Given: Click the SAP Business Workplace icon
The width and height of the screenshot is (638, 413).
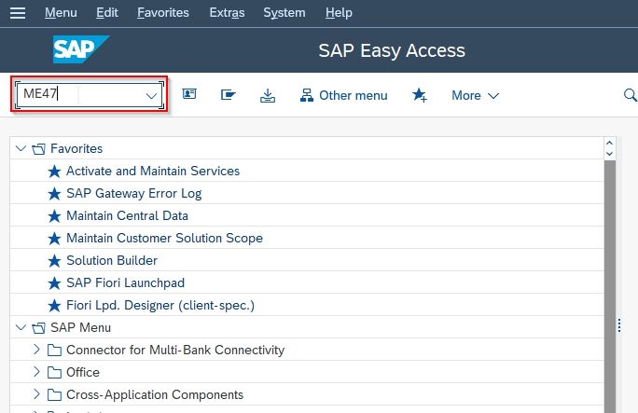Looking at the screenshot, I should pos(229,95).
